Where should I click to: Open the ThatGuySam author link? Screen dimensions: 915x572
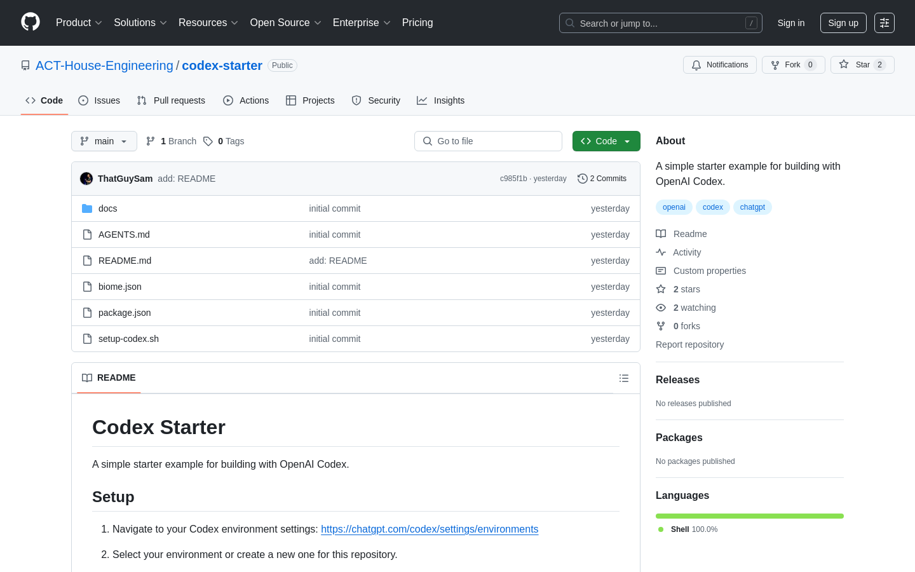coord(125,179)
